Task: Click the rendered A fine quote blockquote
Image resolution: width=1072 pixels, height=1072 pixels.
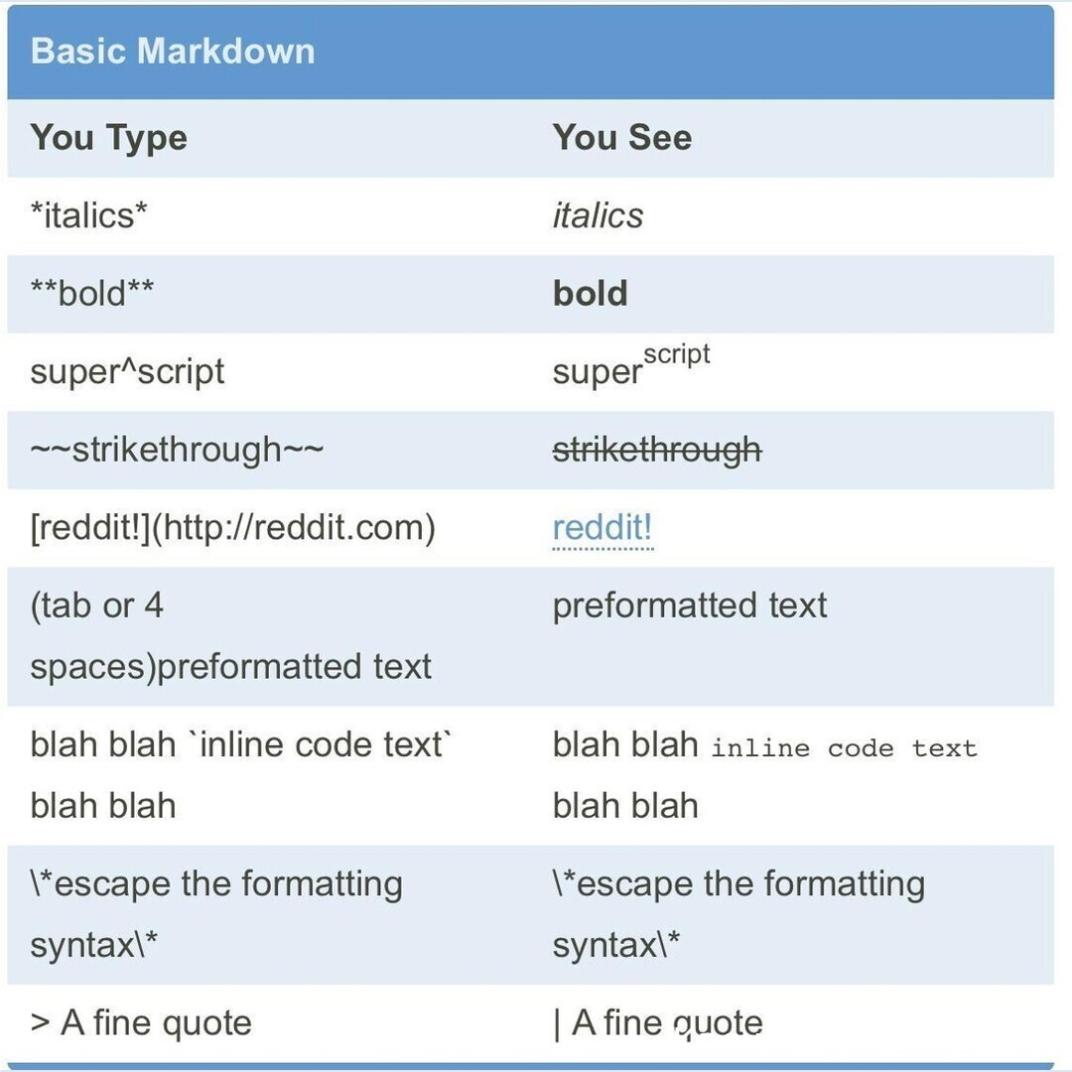Action: [x=659, y=1023]
